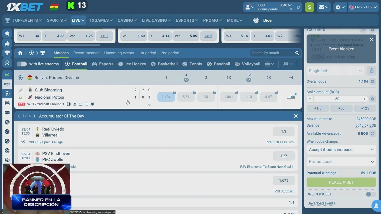
Task: Open more sports list menu dropdown
Action: tap(270, 64)
